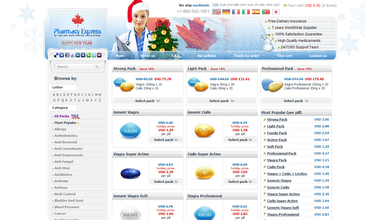Click the Yahoo social icon

click(x=99, y=55)
